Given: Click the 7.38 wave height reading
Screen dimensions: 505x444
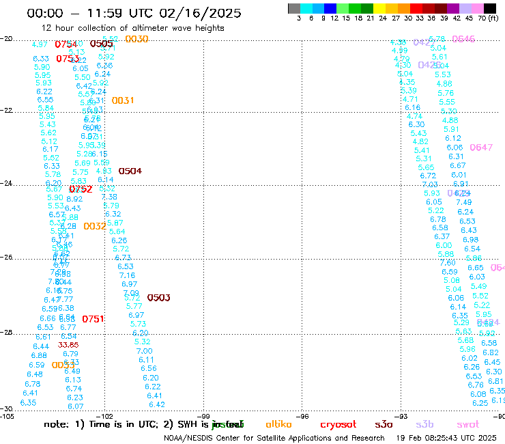Looking at the screenshot, I should click(109, 197).
